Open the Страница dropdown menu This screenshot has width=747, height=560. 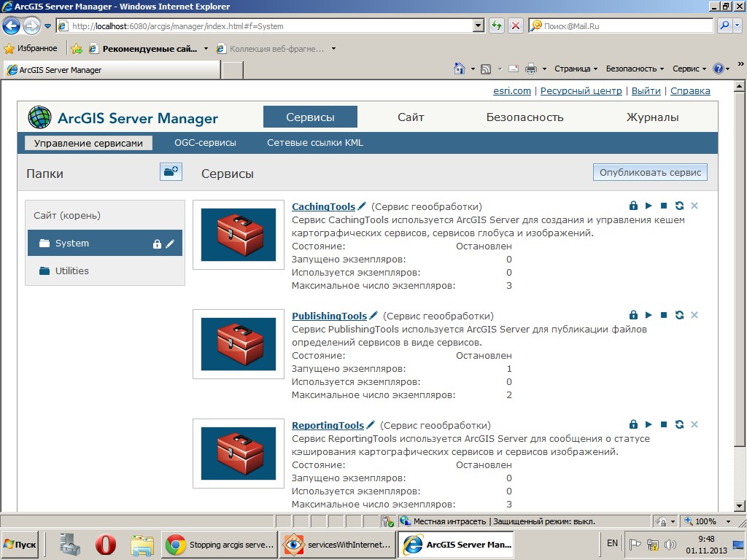(x=573, y=69)
